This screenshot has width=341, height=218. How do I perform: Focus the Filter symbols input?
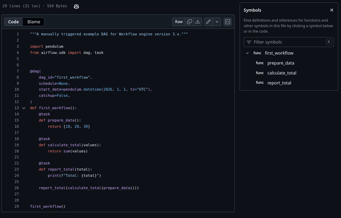(x=289, y=42)
